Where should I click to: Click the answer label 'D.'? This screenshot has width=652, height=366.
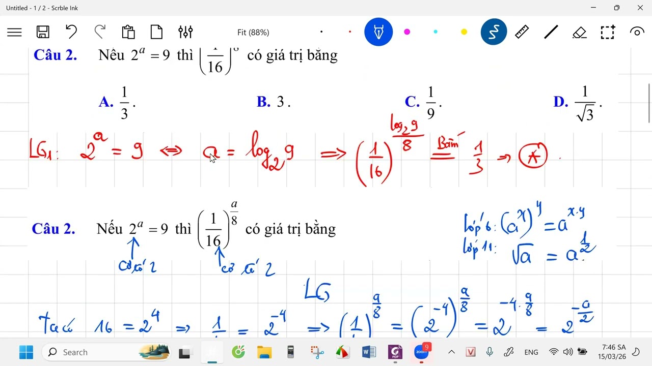coord(561,102)
